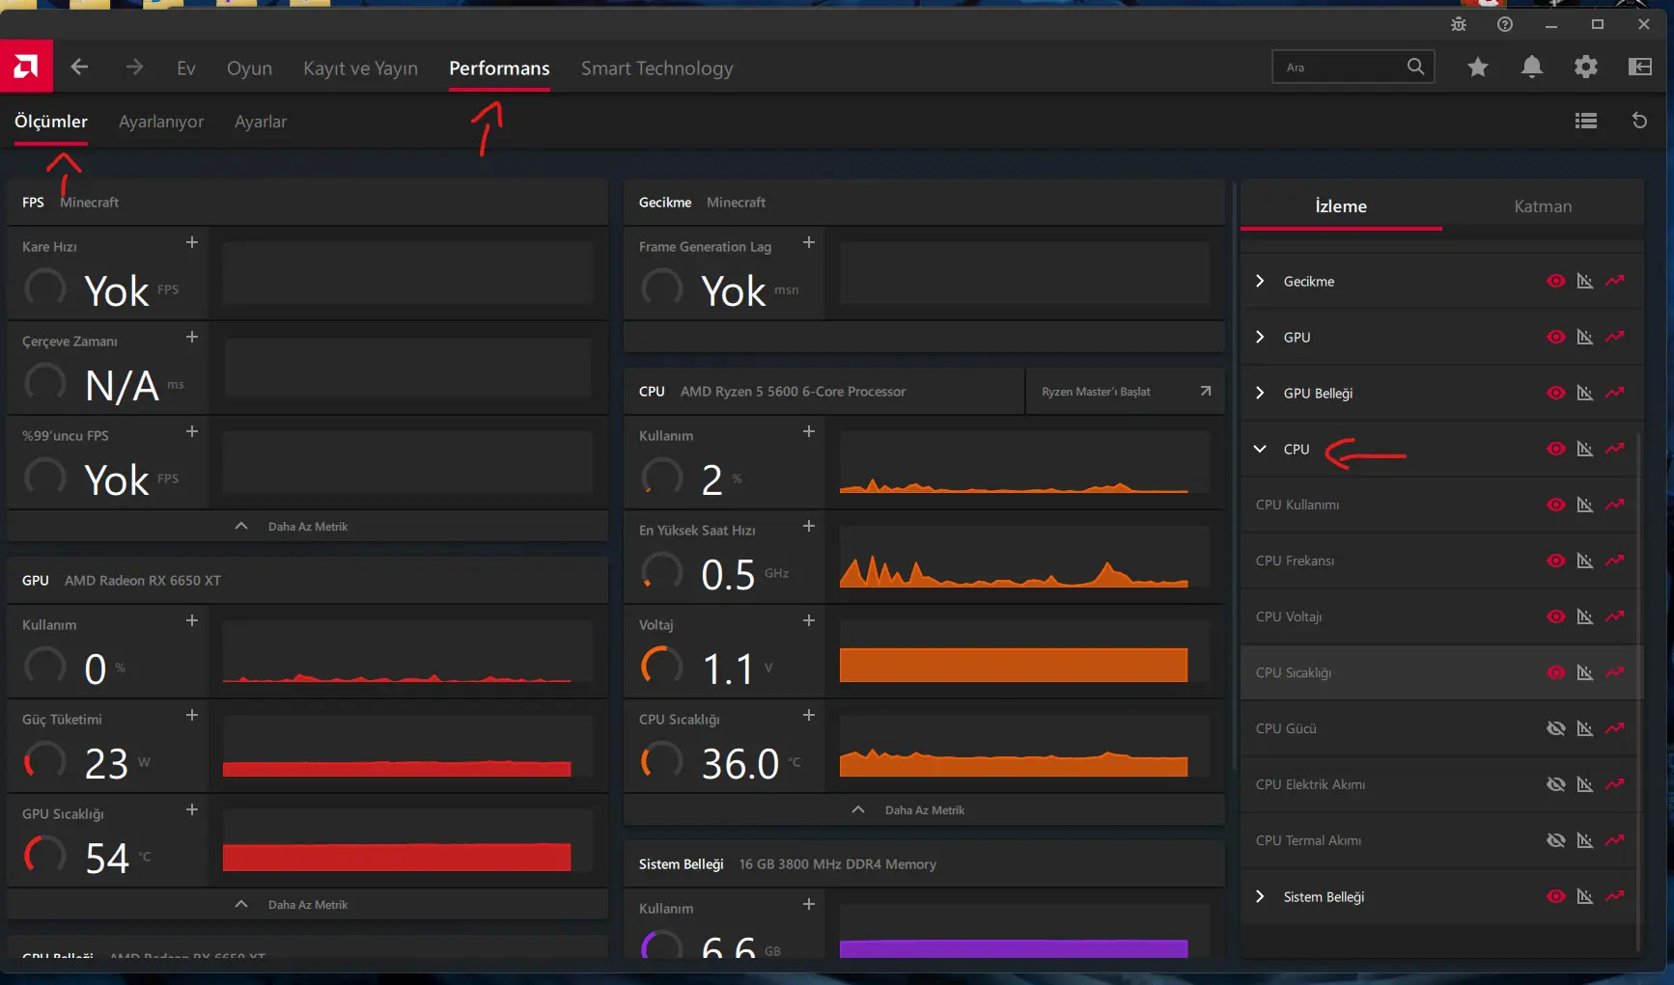The image size is (1674, 985).
Task: Hide CPU Kullanımı with its eye icon
Action: (x=1556, y=505)
